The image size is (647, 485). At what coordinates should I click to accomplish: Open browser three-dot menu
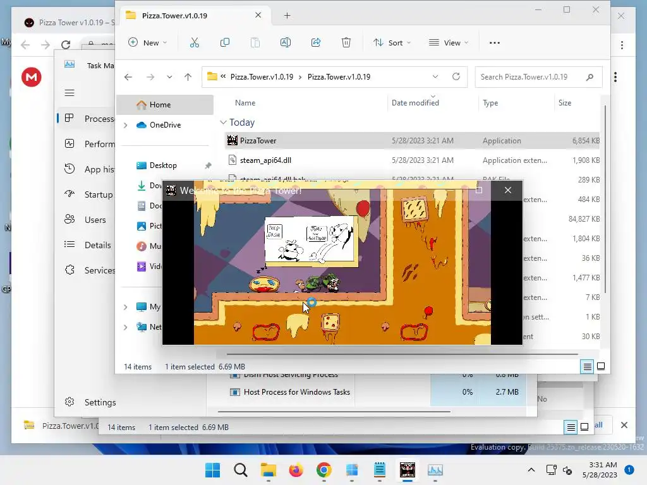pyautogui.click(x=622, y=45)
